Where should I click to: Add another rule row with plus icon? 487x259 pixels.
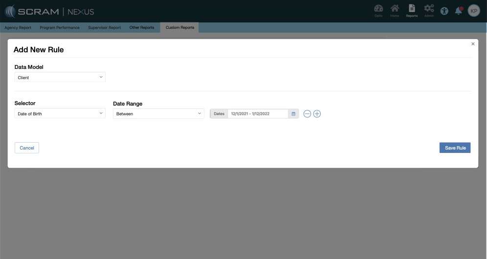tap(317, 114)
